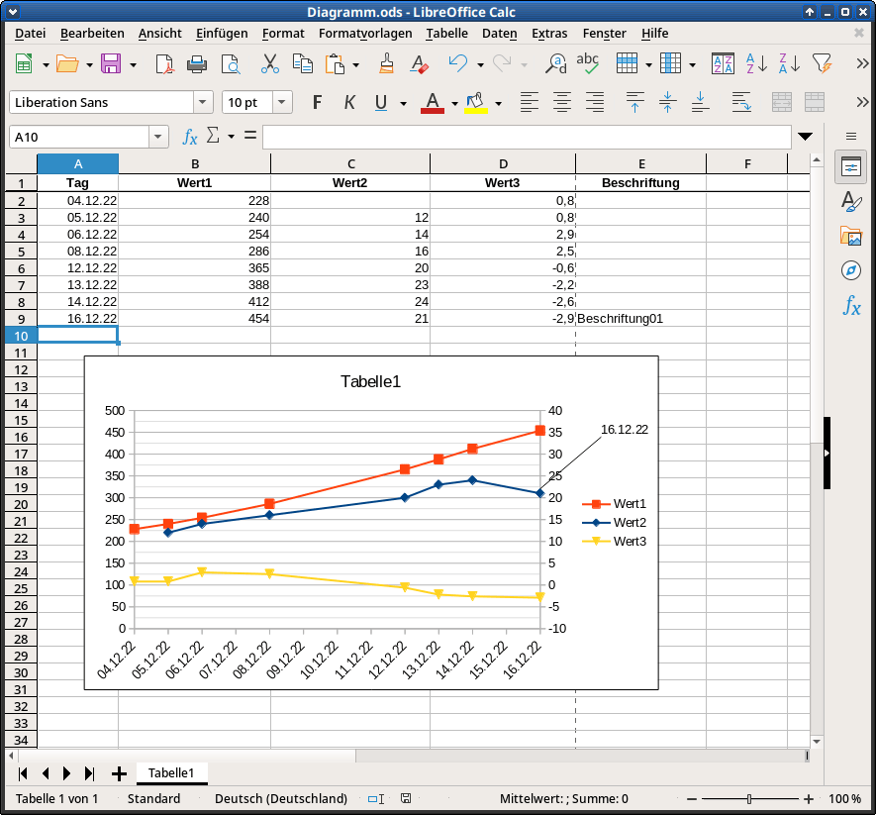Zoom out with the minus button
Image resolution: width=876 pixels, height=815 pixels.
click(692, 799)
